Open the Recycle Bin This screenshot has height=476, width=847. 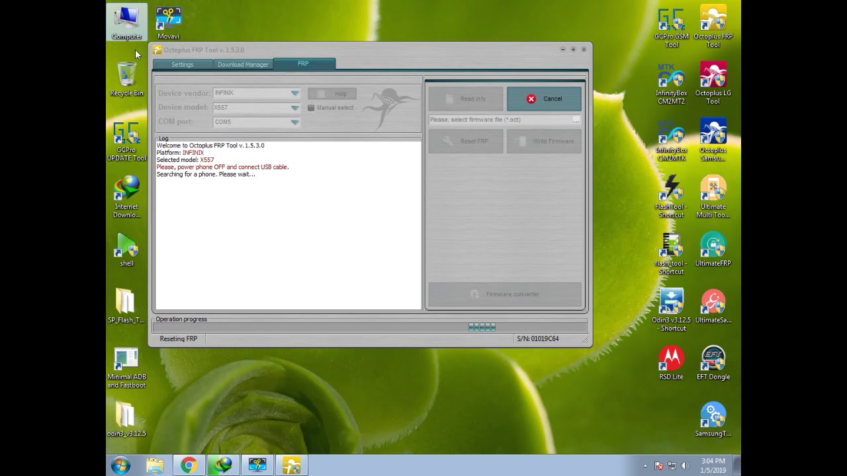click(126, 79)
